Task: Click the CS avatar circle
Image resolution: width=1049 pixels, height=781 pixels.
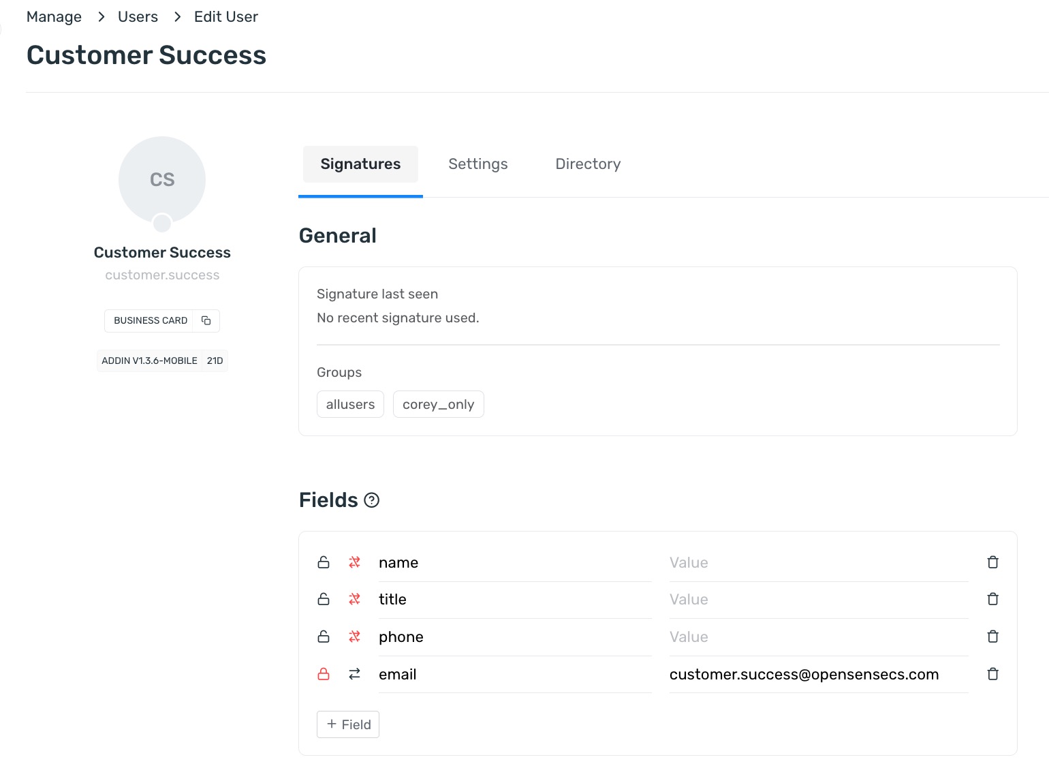Action: click(162, 180)
